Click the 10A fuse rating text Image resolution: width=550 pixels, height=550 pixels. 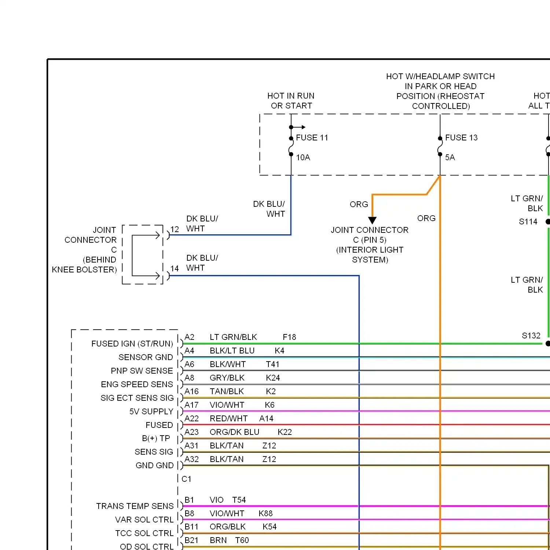tap(303, 157)
